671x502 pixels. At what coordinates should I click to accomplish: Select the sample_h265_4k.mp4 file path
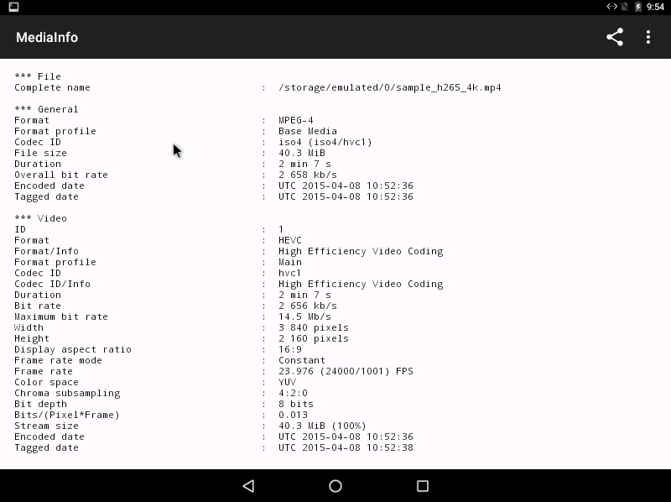click(x=389, y=87)
